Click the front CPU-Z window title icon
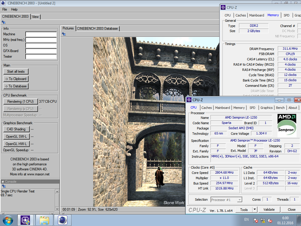 [189, 100]
